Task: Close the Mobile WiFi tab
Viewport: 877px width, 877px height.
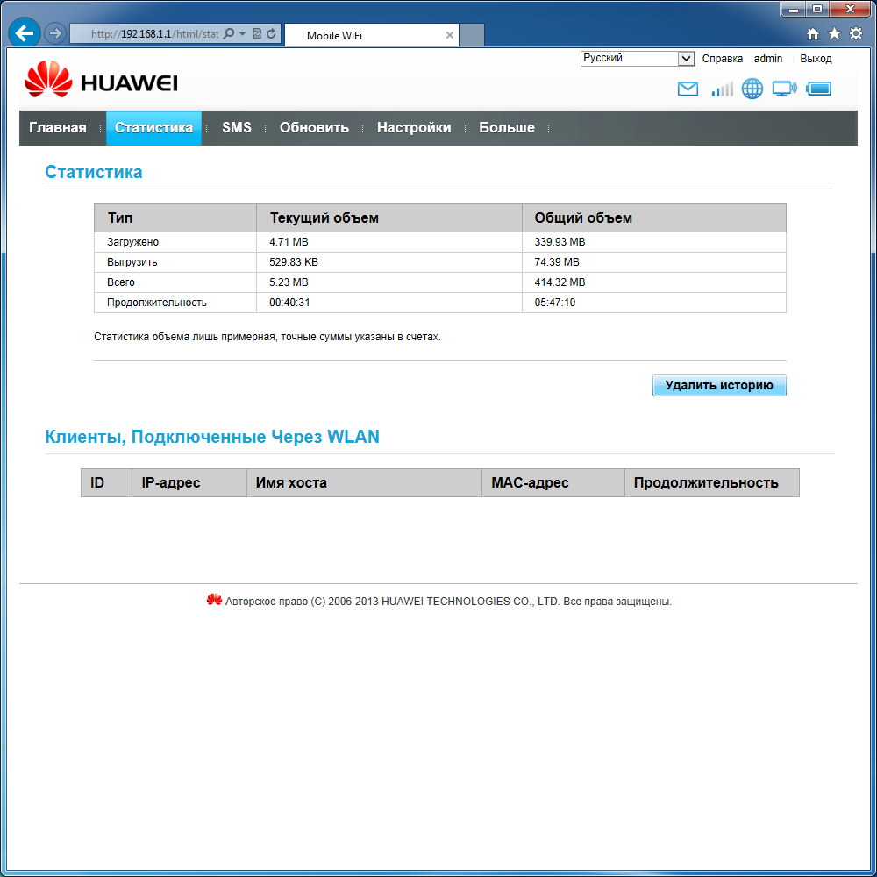Action: point(449,35)
